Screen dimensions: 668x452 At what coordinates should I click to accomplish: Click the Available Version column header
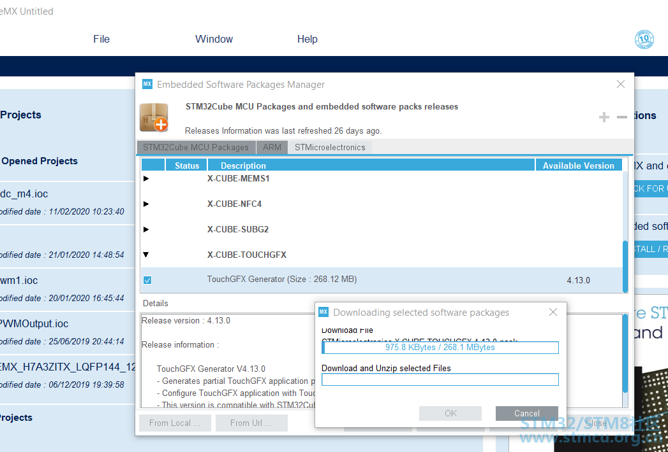pyautogui.click(x=579, y=166)
